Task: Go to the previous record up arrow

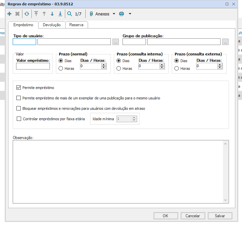Action: coord(44,14)
